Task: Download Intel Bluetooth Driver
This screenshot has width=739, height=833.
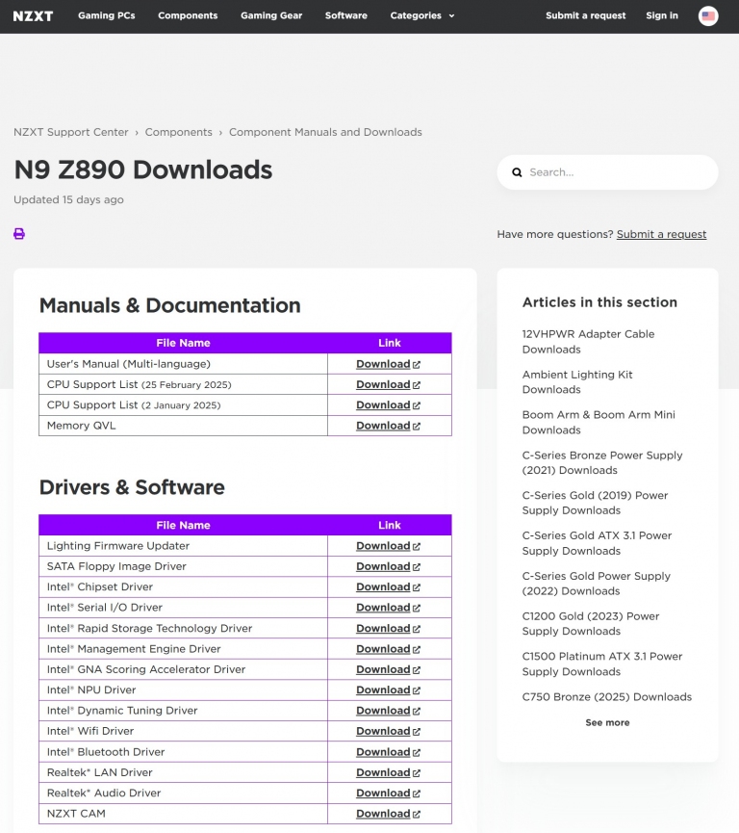Action: (388, 752)
